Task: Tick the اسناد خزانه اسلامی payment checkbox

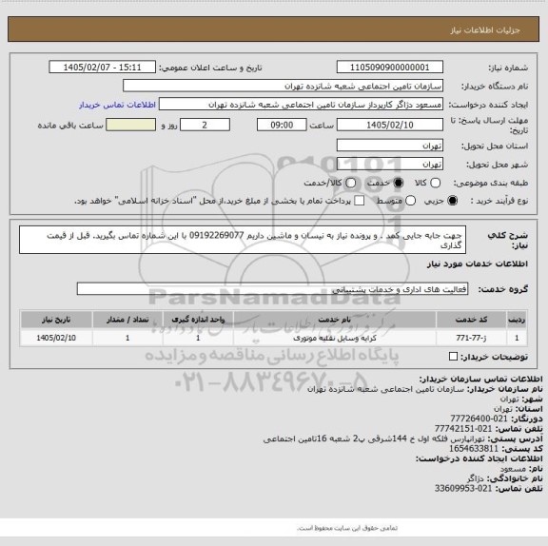Action: [360, 201]
